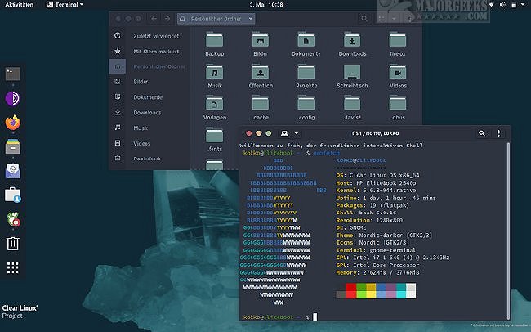Click the clock in the top bar

(265, 4)
